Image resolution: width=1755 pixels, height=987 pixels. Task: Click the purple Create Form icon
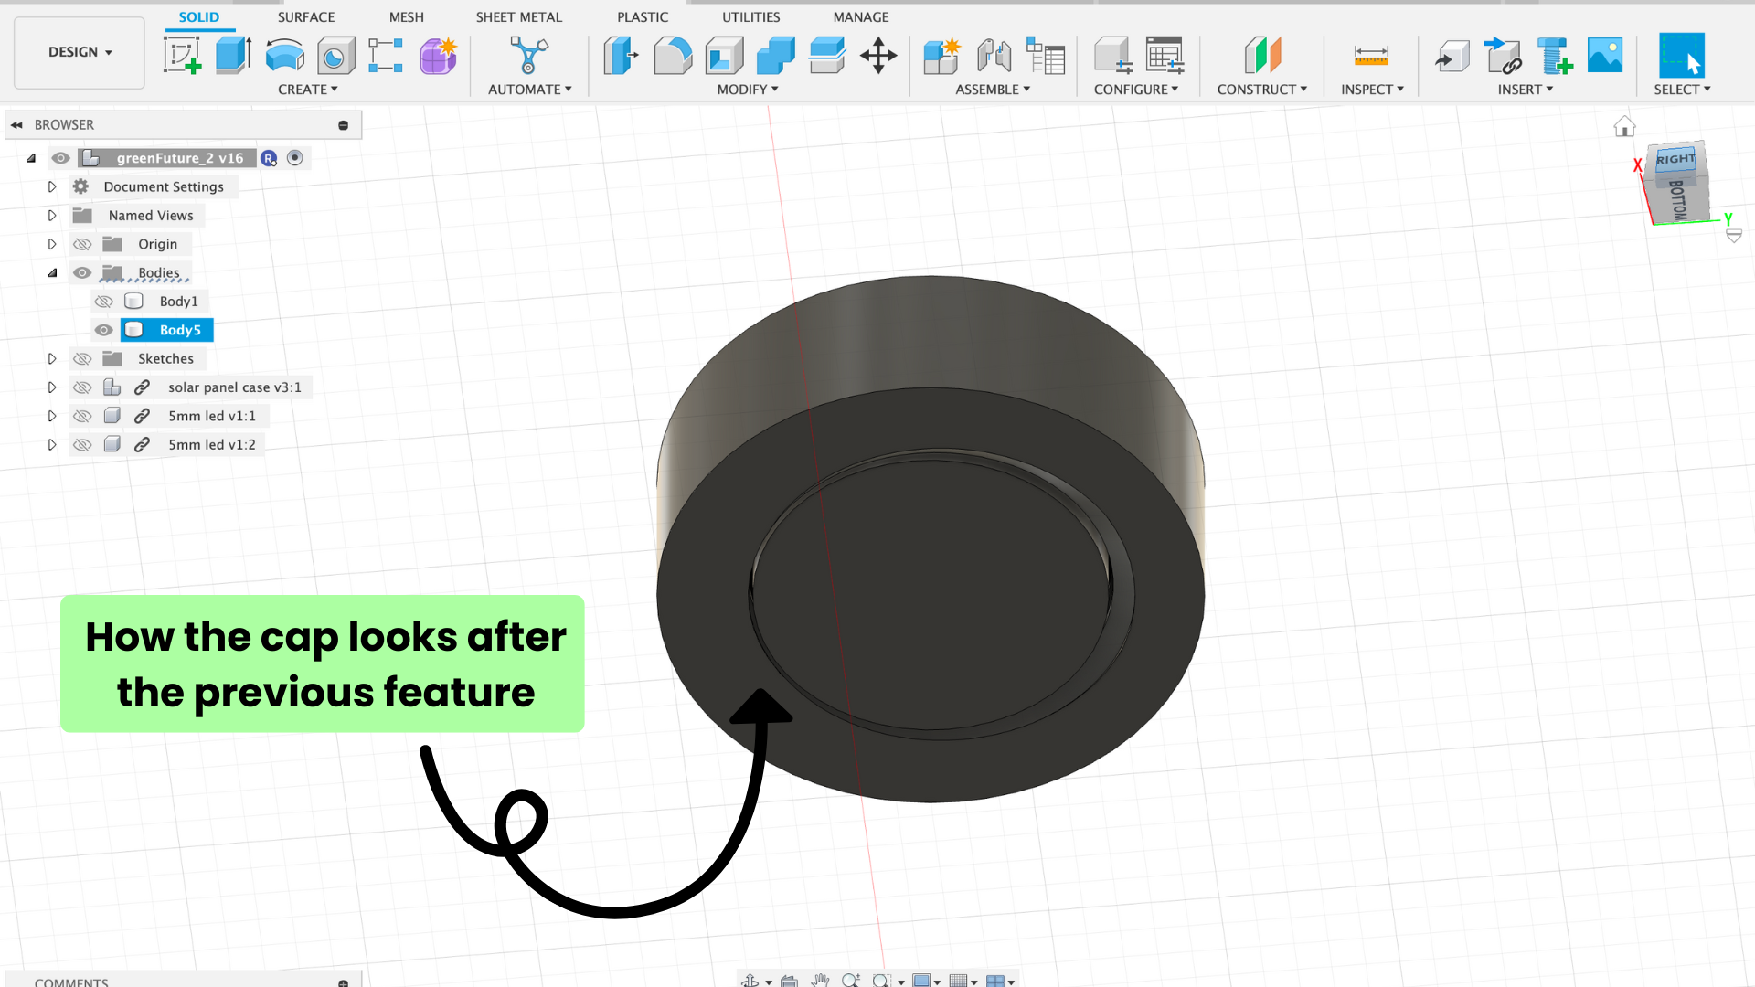tap(438, 56)
